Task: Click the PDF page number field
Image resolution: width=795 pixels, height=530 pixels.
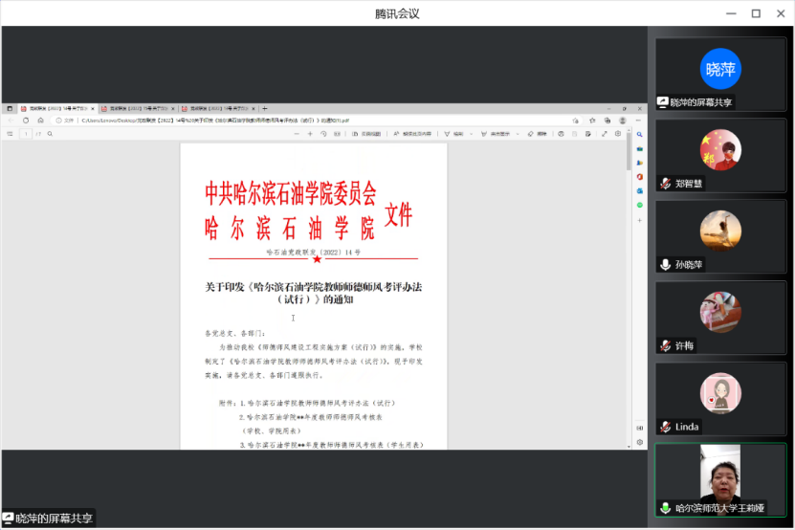Action: pos(26,134)
